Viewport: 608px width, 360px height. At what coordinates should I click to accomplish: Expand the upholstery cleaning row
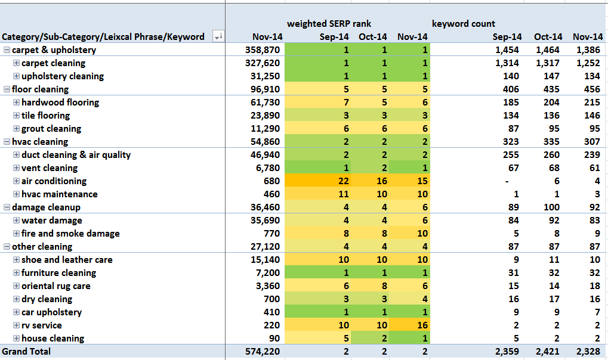click(17, 76)
